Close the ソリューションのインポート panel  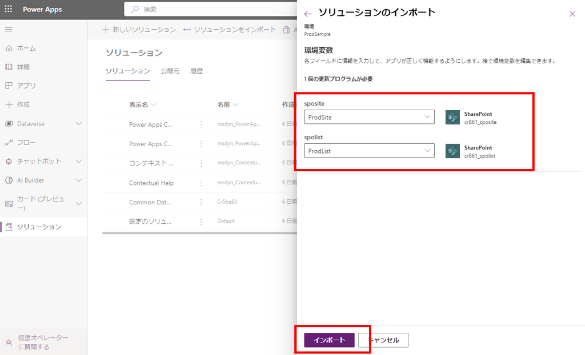pyautogui.click(x=572, y=14)
